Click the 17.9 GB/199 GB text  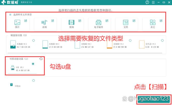click(55, 47)
